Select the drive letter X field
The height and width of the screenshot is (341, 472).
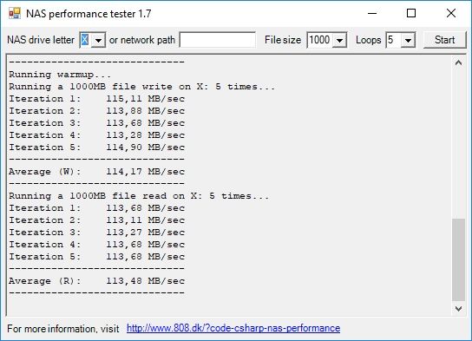click(x=85, y=40)
